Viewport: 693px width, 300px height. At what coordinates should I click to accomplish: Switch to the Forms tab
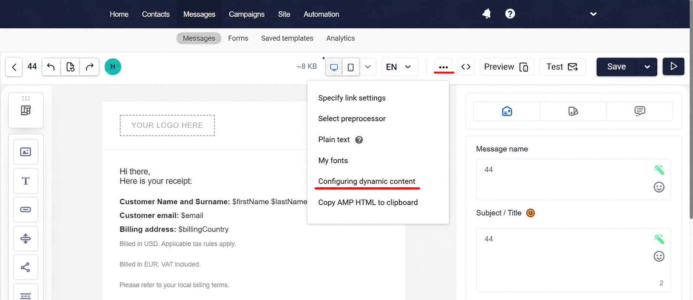click(x=238, y=38)
